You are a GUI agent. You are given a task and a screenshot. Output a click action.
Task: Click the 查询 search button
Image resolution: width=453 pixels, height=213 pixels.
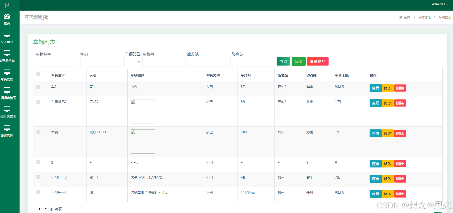283,61
